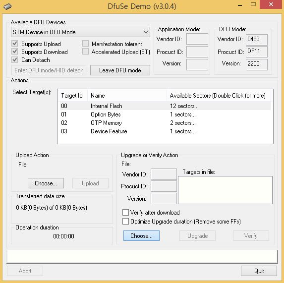Click Upgrade file Version field
This screenshot has height=283, width=284.
pos(164,198)
